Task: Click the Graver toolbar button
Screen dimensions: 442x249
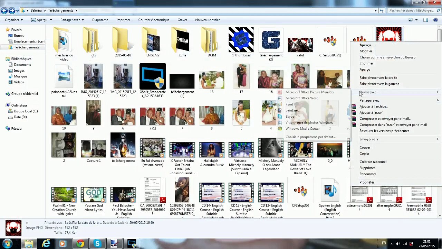Action: point(182,20)
